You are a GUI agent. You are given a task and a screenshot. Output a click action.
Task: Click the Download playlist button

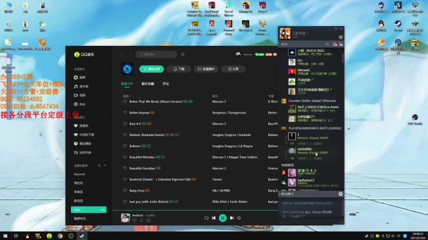tap(179, 69)
